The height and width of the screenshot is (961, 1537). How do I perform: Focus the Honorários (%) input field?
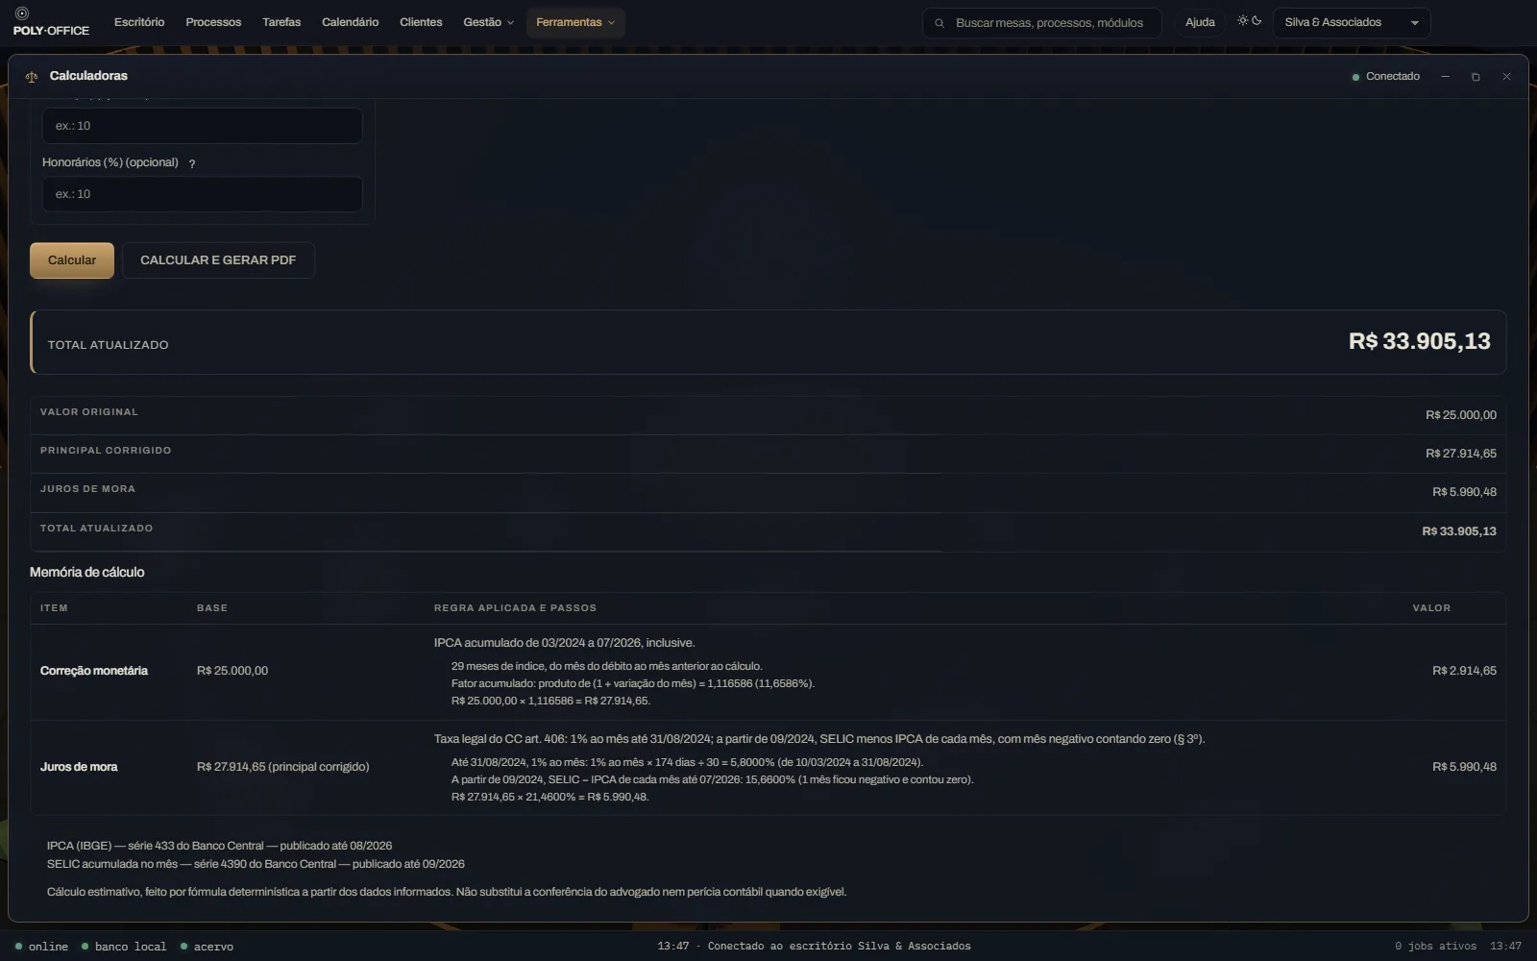click(x=202, y=194)
